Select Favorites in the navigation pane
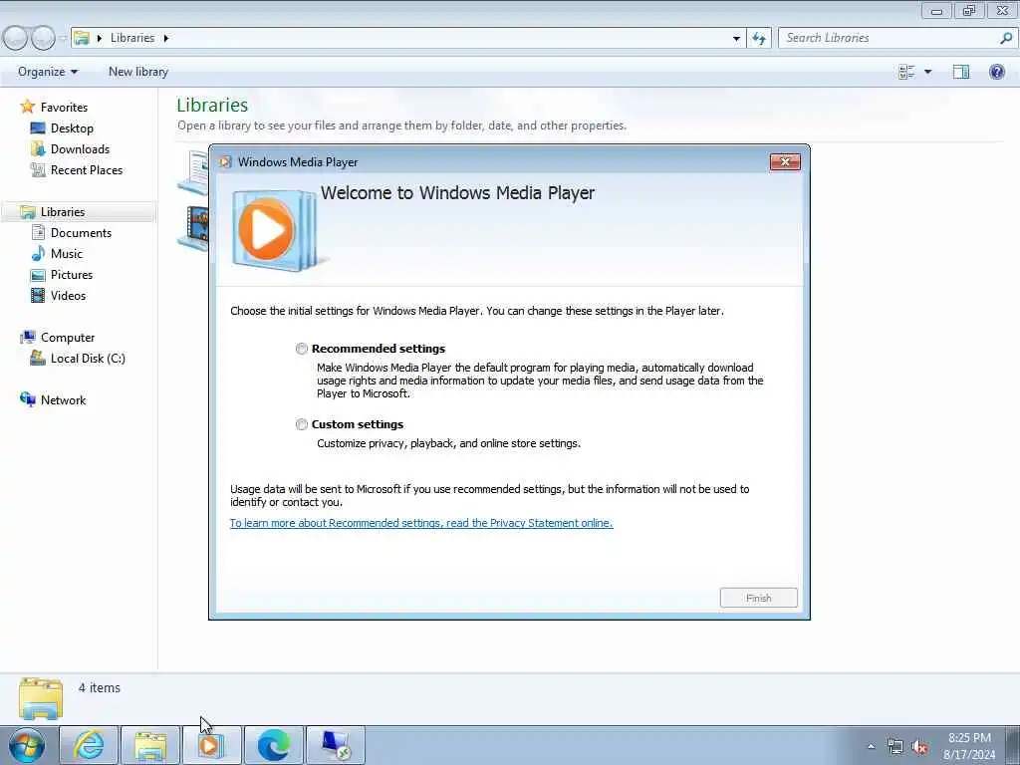The image size is (1020, 765). (64, 108)
